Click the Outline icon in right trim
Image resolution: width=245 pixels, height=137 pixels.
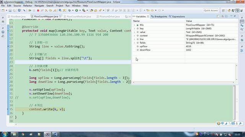pyautogui.click(x=242, y=51)
